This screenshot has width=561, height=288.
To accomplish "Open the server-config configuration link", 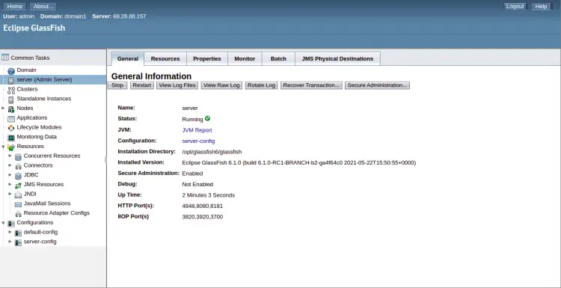I will click(198, 141).
